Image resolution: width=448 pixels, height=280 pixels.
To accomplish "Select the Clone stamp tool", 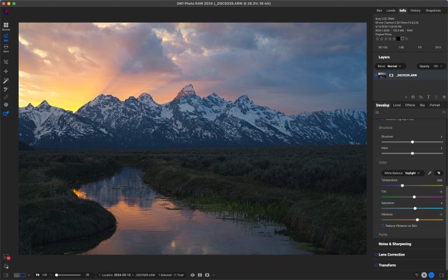I will pyautogui.click(x=6, y=97).
